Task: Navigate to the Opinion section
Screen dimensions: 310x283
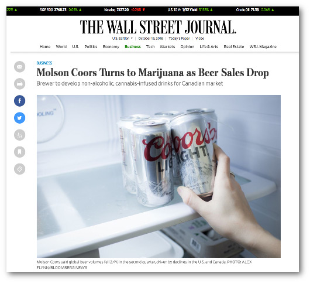Action: 187,47
